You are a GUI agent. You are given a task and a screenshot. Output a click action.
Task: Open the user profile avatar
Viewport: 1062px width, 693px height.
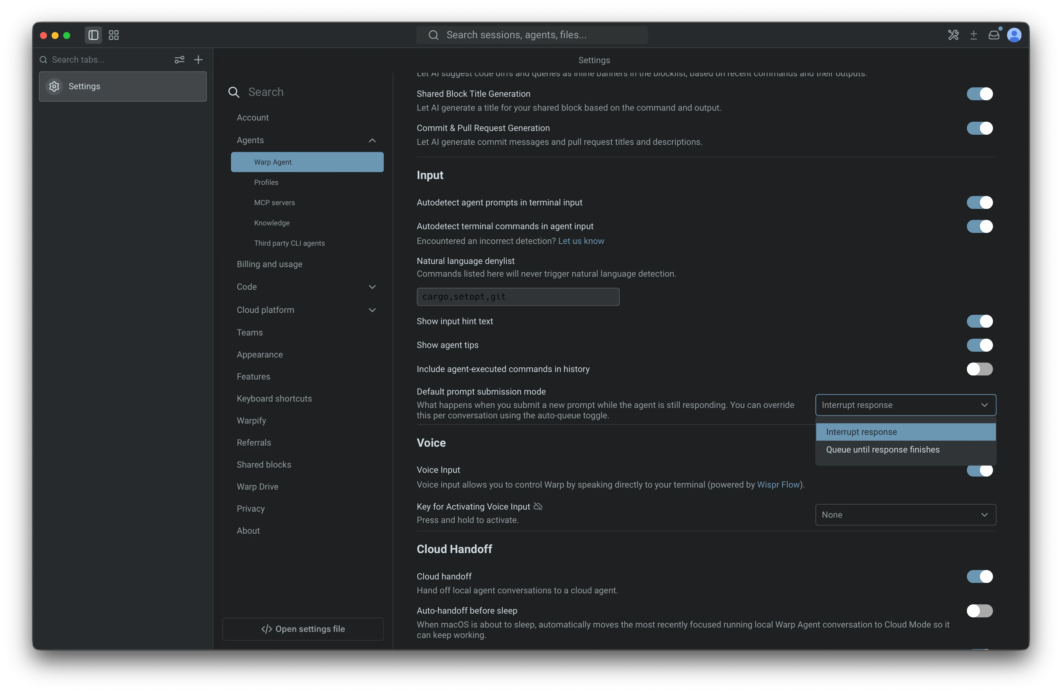tap(1014, 35)
